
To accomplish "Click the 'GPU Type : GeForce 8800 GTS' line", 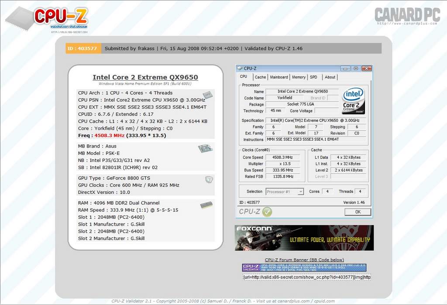I will [114, 178].
